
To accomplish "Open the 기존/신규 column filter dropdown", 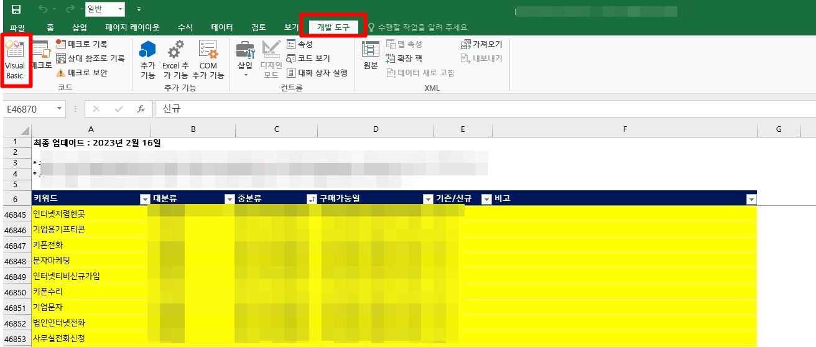I will click(487, 199).
